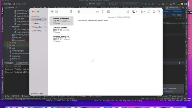Click the IDE search everywhere icon
This screenshot has width=192, height=108.
178,4
